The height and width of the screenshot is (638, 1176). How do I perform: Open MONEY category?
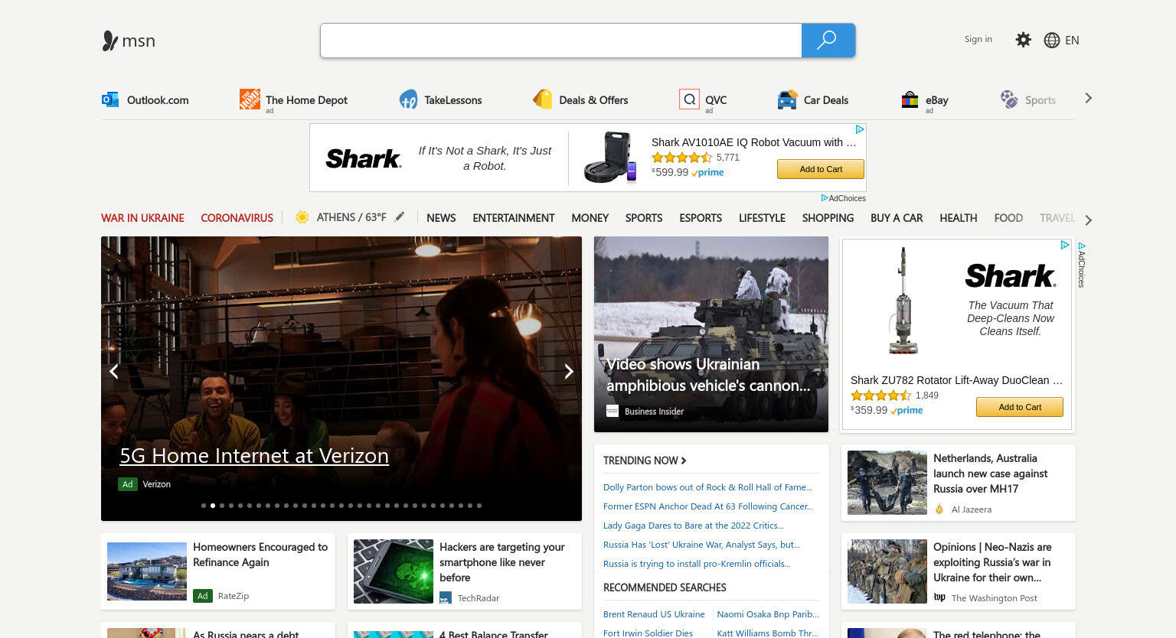pyautogui.click(x=590, y=218)
